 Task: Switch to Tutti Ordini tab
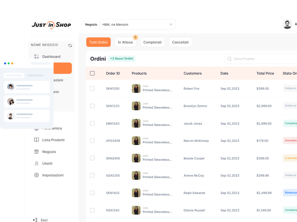pyautogui.click(x=99, y=42)
